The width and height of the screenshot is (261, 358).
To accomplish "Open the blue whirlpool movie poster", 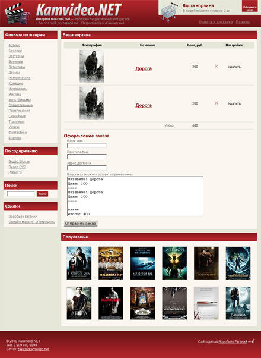I will click(x=238, y=263).
